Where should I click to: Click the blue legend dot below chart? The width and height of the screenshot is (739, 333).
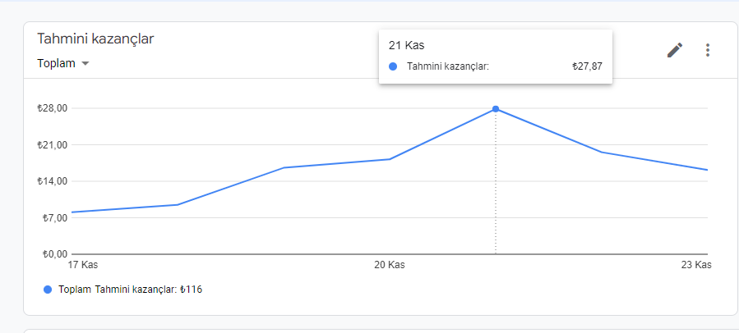[x=47, y=290]
